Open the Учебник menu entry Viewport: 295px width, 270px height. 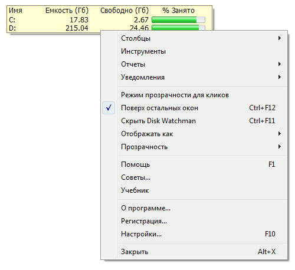[135, 190]
